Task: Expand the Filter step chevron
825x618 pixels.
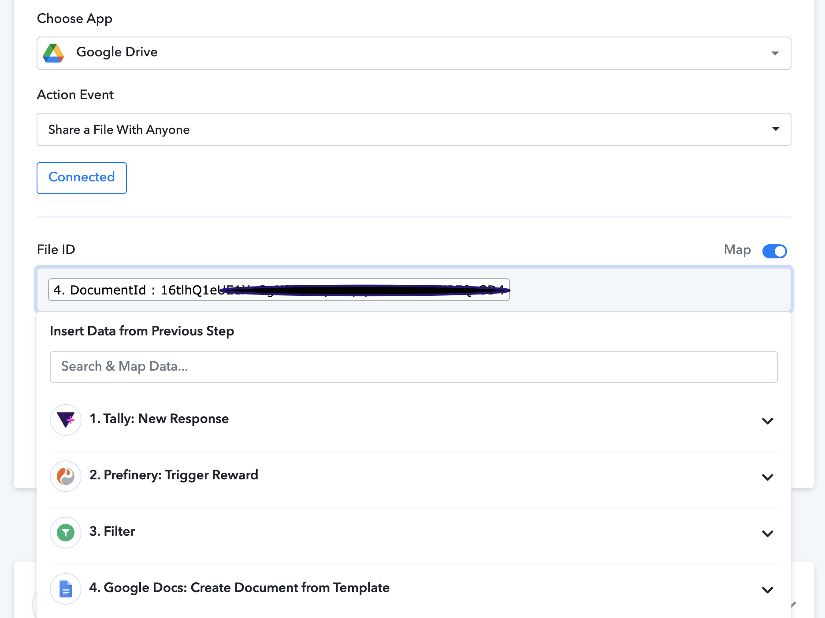Action: click(x=768, y=533)
